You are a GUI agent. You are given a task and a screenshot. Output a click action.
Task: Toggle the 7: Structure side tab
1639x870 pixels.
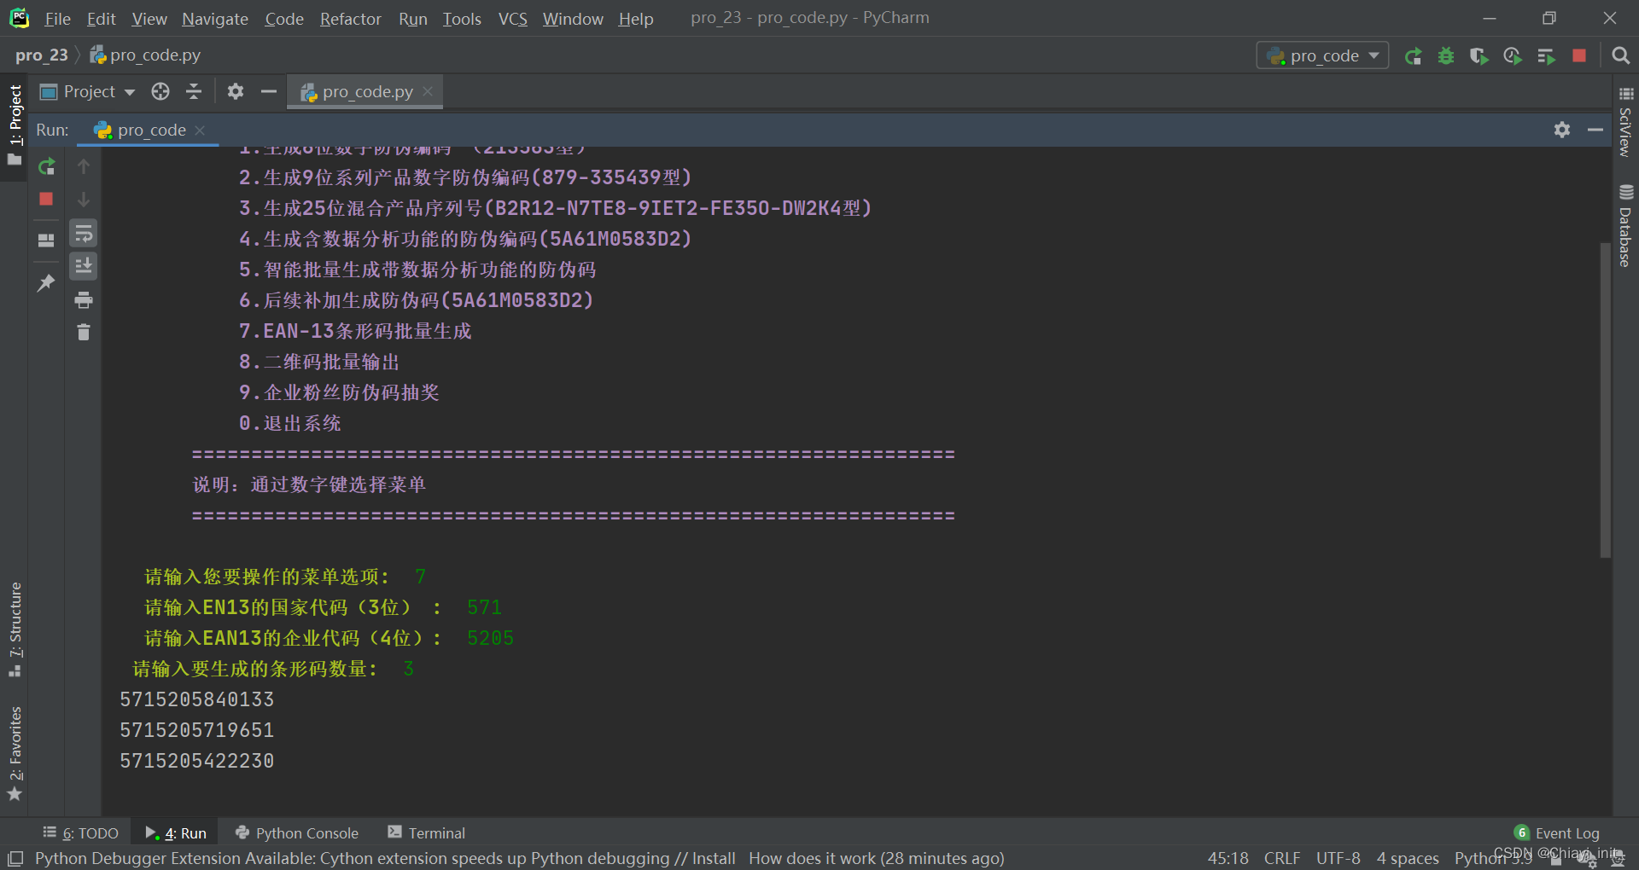15,629
